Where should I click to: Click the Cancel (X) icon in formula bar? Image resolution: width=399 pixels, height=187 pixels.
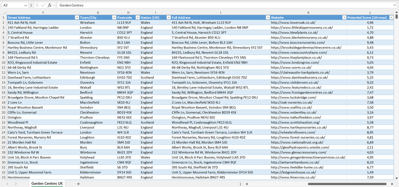37,5
